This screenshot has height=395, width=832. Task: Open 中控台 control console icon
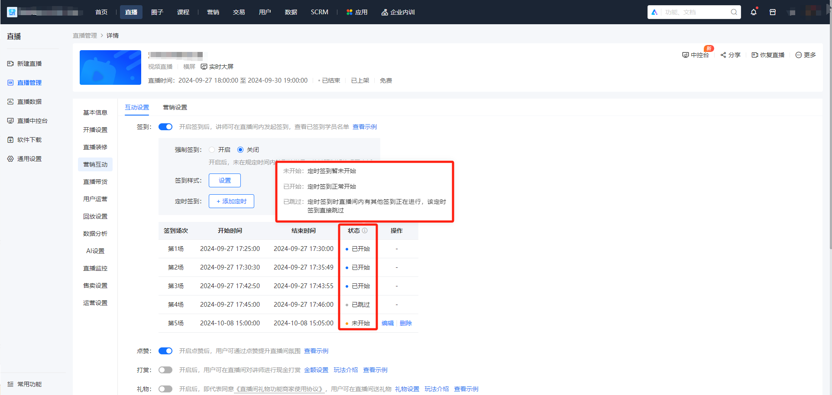click(685, 55)
